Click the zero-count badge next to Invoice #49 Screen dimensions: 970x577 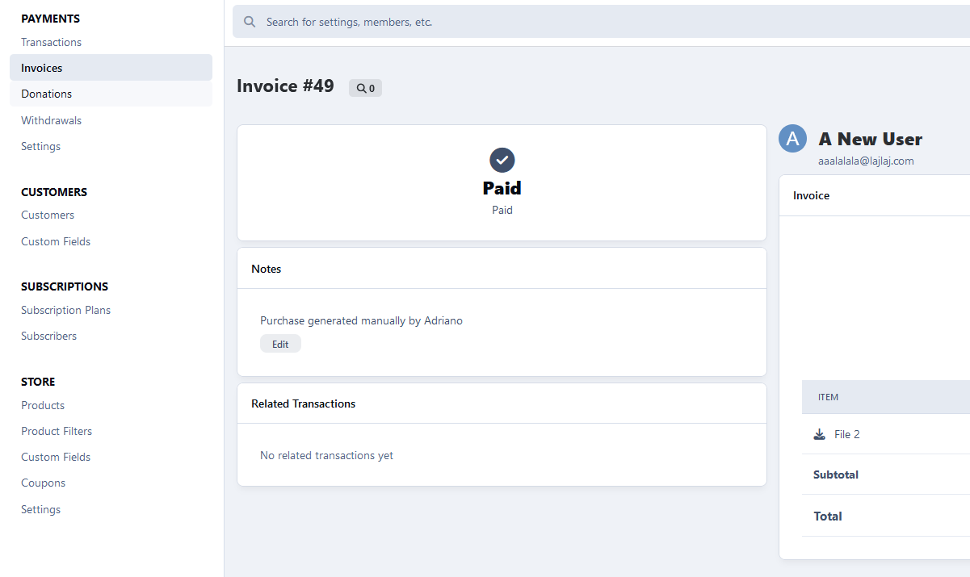365,88
